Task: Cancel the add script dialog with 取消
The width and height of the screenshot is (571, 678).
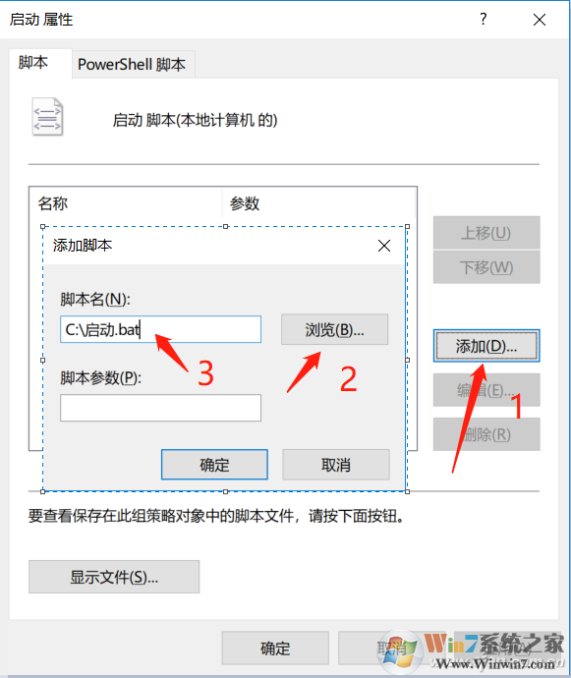Action: pyautogui.click(x=336, y=465)
